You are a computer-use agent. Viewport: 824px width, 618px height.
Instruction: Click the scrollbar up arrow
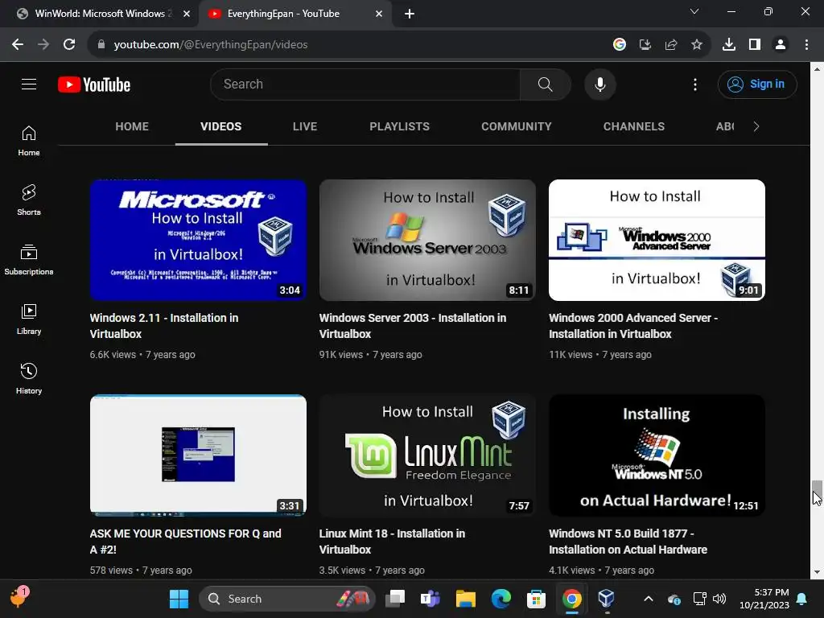[817, 69]
